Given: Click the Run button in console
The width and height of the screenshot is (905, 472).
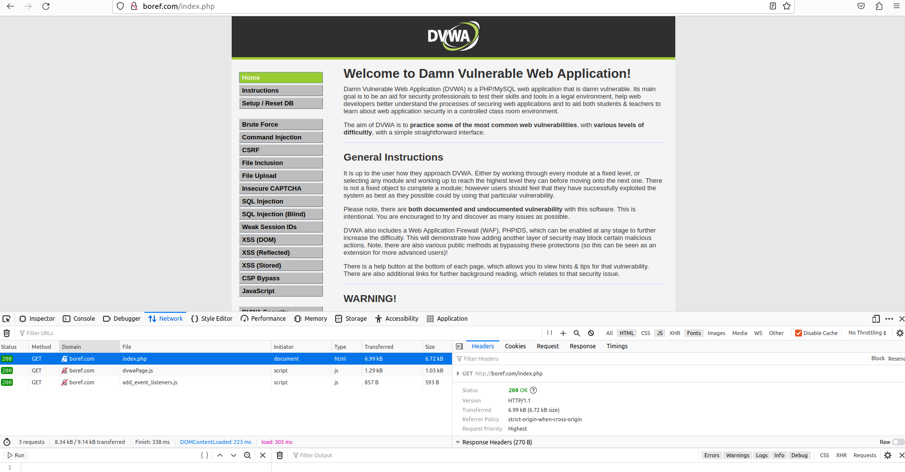Looking at the screenshot, I should [x=16, y=455].
